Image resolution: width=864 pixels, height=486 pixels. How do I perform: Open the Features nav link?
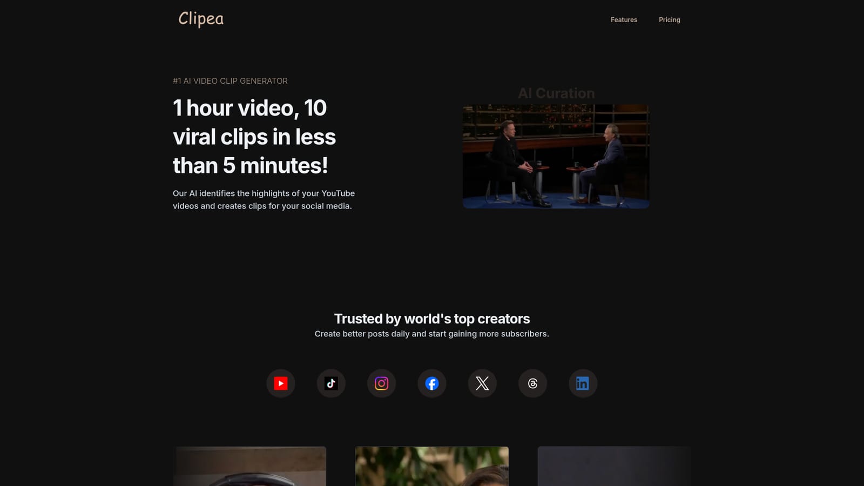pyautogui.click(x=624, y=19)
